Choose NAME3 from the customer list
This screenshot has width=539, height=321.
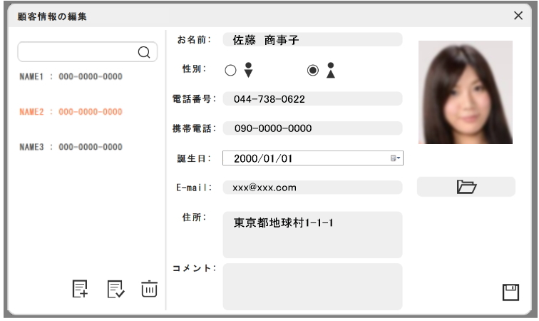[71, 147]
